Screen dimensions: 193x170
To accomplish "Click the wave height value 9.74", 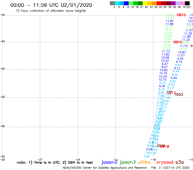I will [179, 62].
